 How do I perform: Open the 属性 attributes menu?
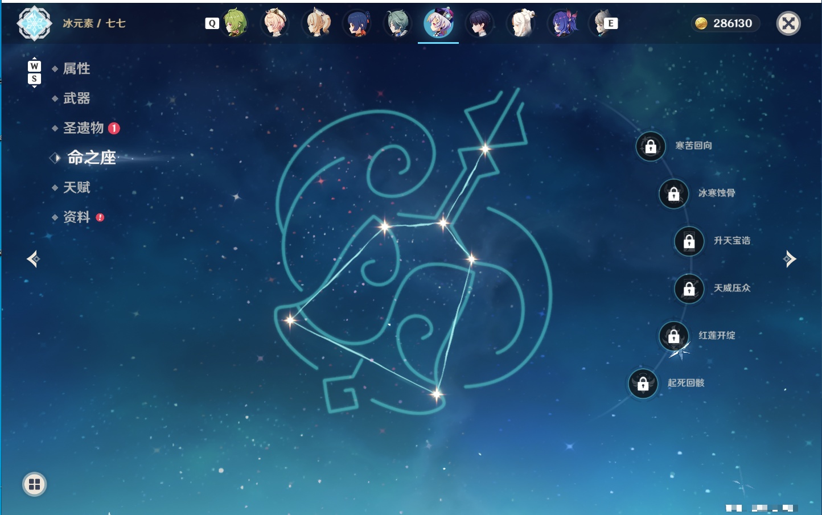tap(76, 69)
